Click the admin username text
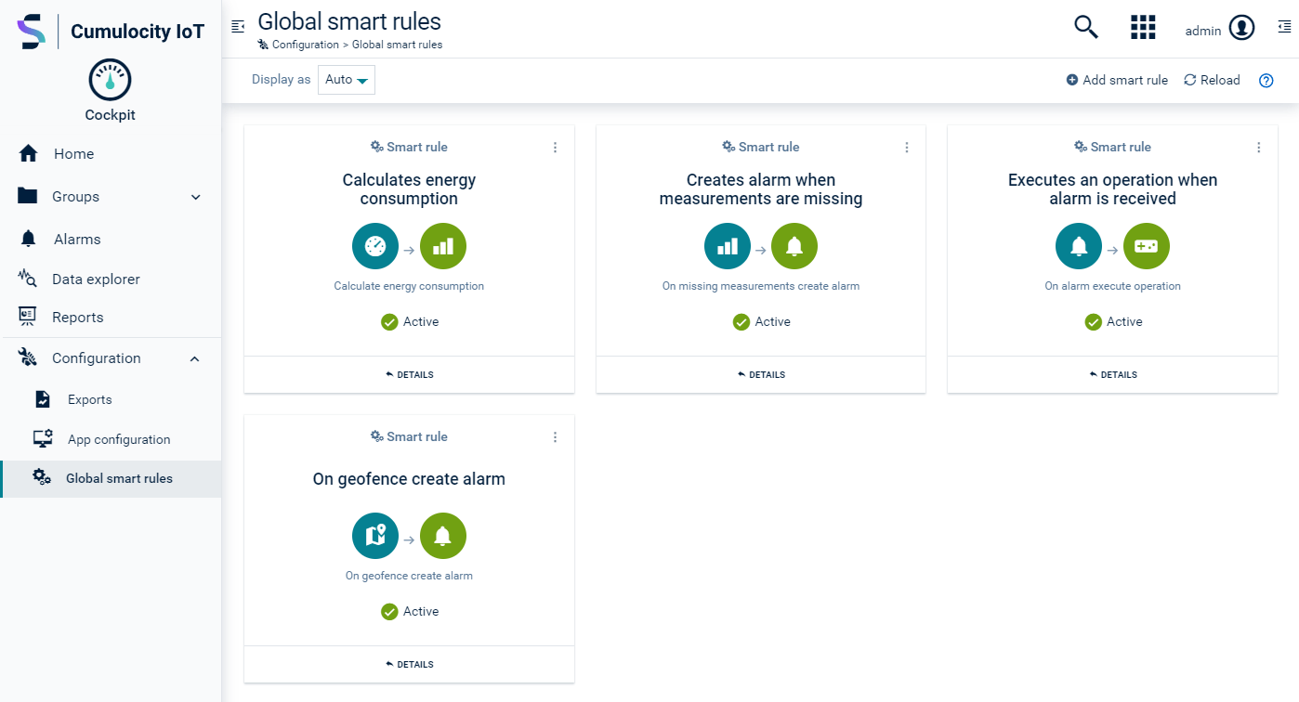 pyautogui.click(x=1203, y=31)
